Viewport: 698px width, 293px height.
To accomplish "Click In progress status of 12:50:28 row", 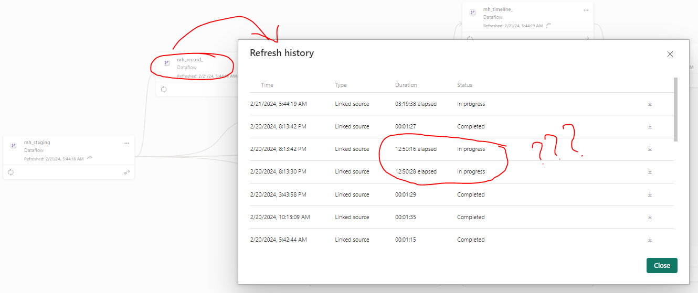I will click(471, 171).
